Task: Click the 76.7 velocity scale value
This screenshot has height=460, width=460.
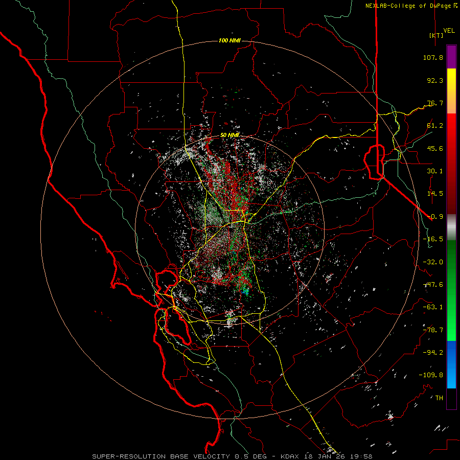Action: coord(435,103)
